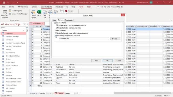Open Products table in navigation pane
Image resolution: width=173 pixels, height=97 pixels.
pos(9,75)
